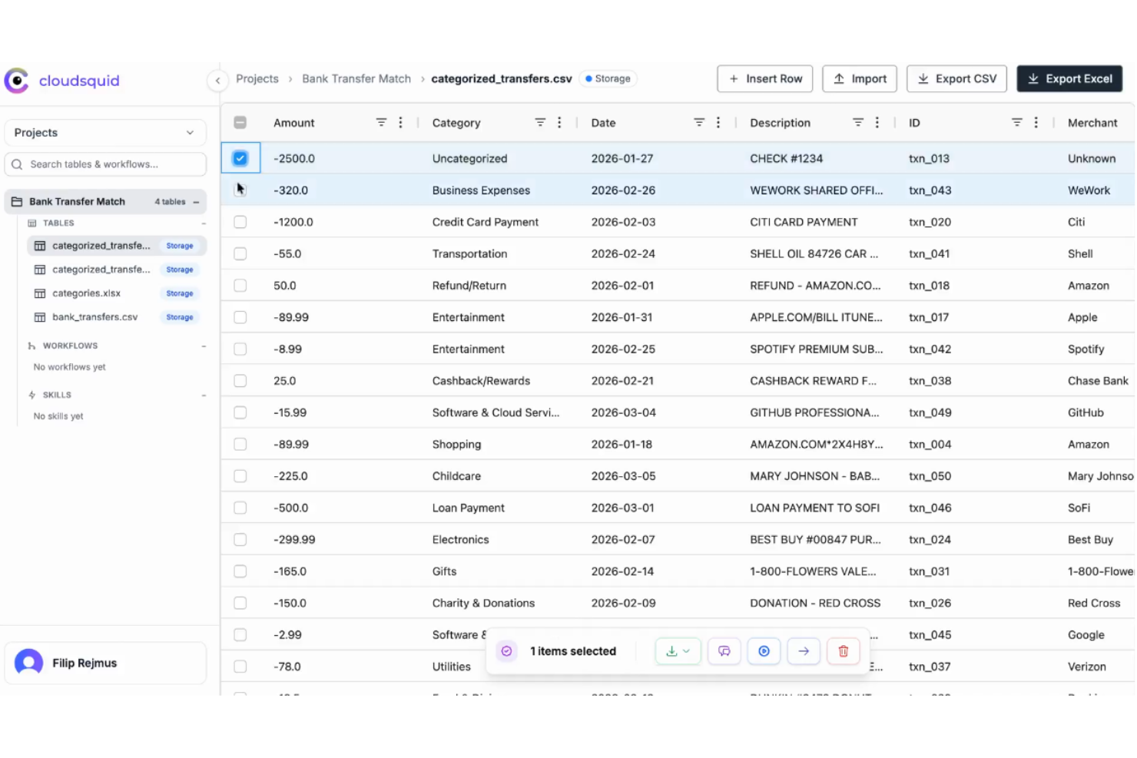Click the purple check circle in selection bar

(506, 651)
